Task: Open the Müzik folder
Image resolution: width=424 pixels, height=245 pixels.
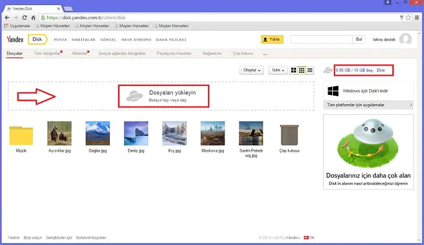Action: tap(21, 136)
